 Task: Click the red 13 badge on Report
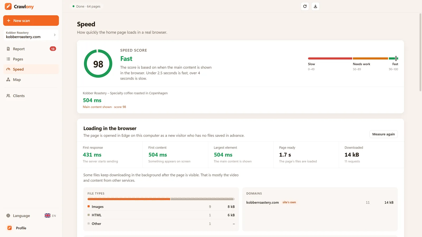pyautogui.click(x=53, y=49)
